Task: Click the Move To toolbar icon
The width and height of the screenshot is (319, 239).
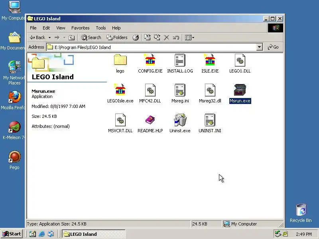Action: [147, 37]
